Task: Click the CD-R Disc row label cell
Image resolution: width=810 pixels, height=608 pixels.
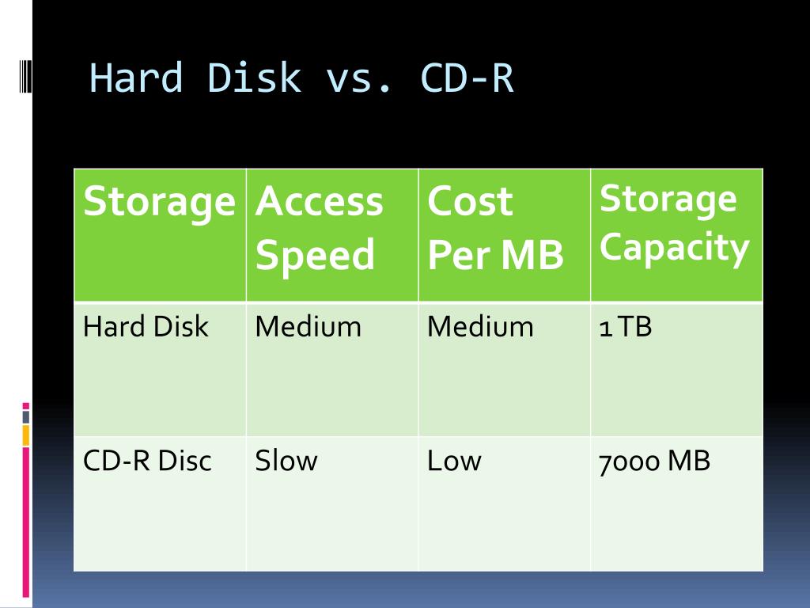Action: (160, 503)
